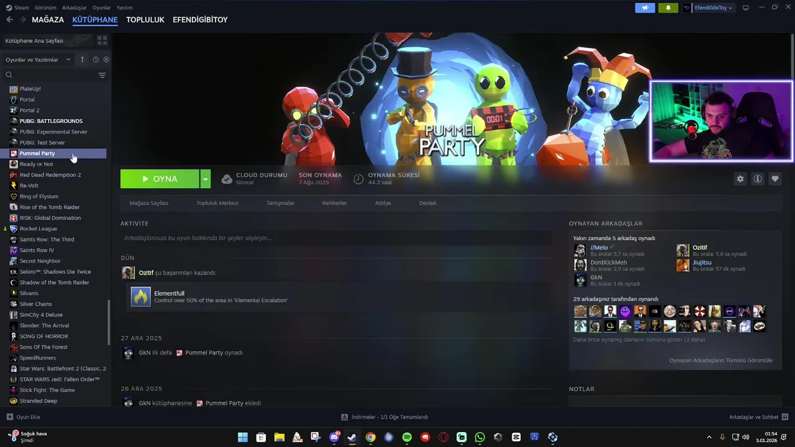Viewport: 795px width, 447px height.
Task: Click Oynayan Arkadaşların Tümünü Görüntüle
Action: click(x=720, y=360)
